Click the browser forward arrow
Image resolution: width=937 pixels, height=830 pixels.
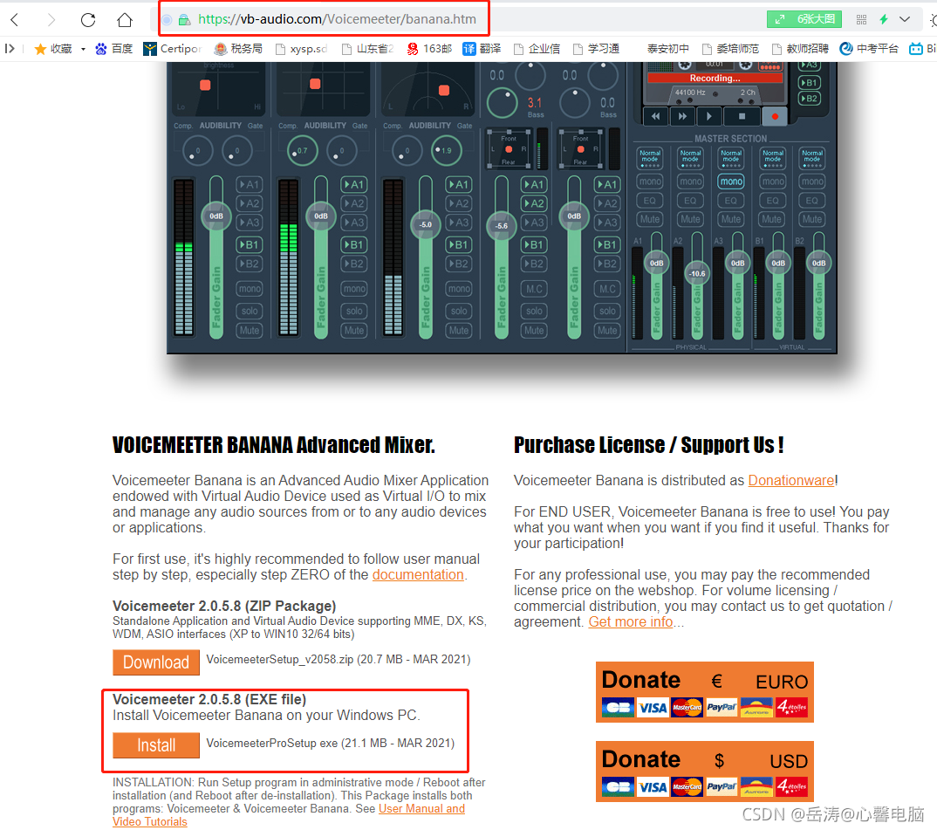(51, 20)
